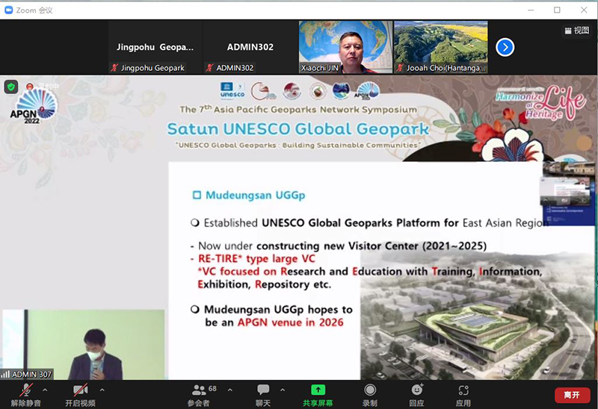Expand participants options arrow
Image resolution: width=598 pixels, height=409 pixels.
(229, 390)
